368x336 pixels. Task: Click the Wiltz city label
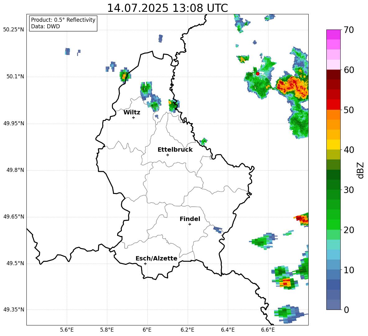tap(132, 113)
